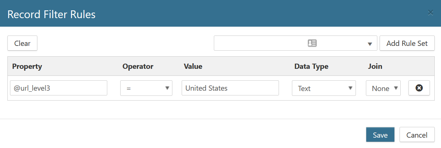Remove the @url_level3 filter rule
Screen dimensions: 441x148
click(x=419, y=88)
